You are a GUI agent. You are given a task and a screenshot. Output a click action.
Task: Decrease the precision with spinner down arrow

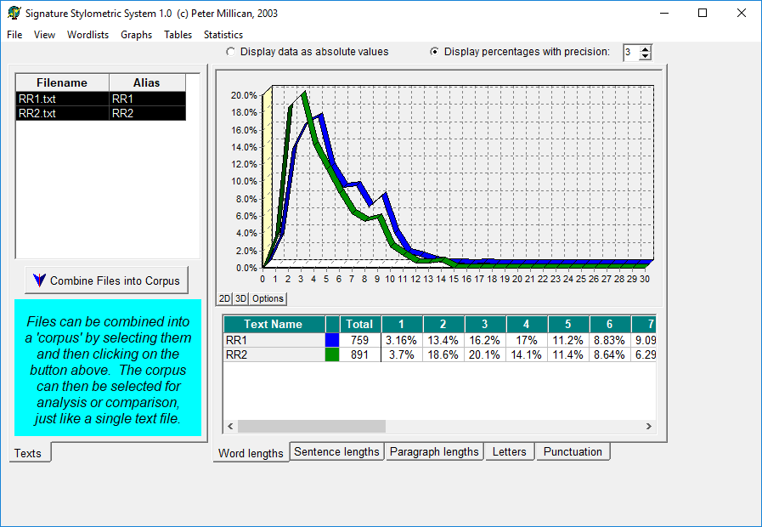pos(645,56)
